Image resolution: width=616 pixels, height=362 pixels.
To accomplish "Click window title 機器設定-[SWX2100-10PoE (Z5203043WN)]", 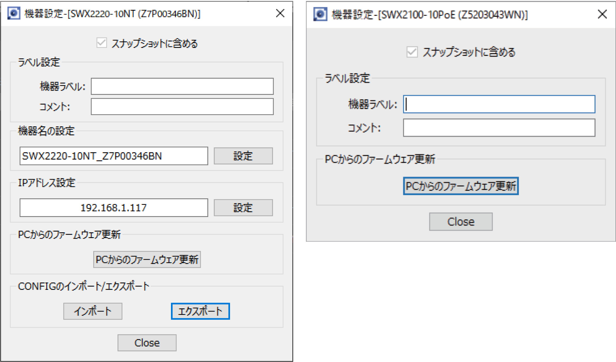I will click(430, 15).
